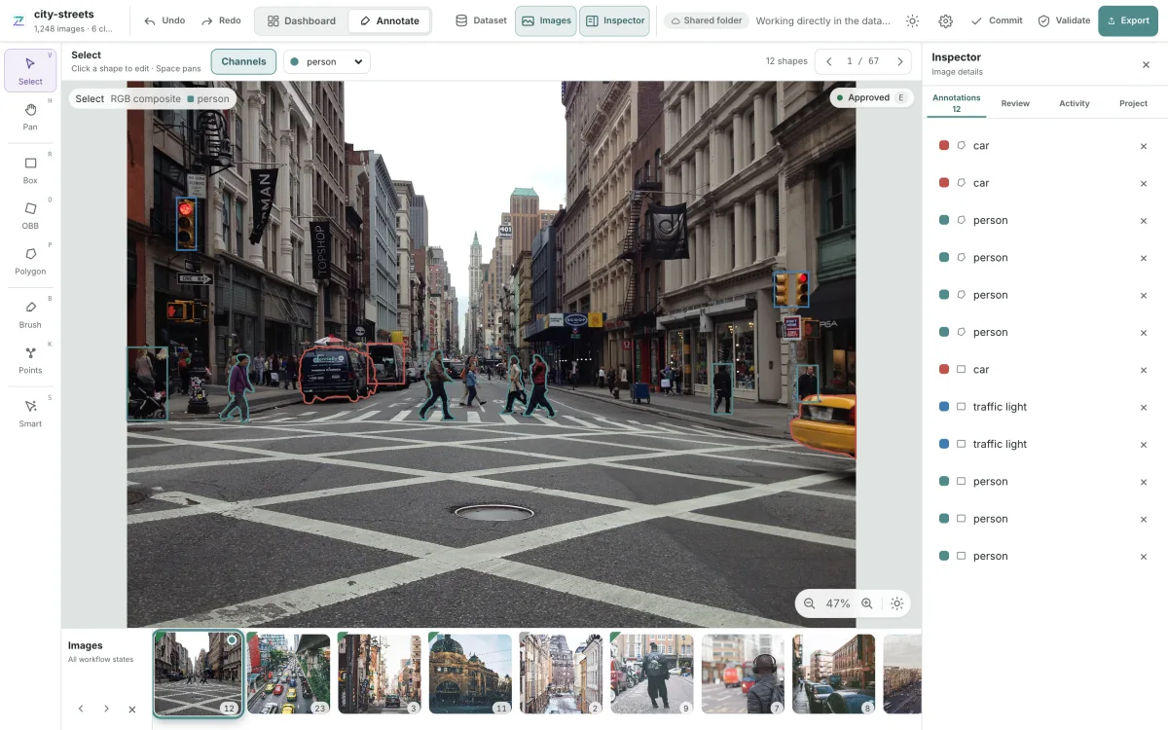Go to previous image arrow in pager
The width and height of the screenshot is (1168, 730).
click(x=829, y=61)
